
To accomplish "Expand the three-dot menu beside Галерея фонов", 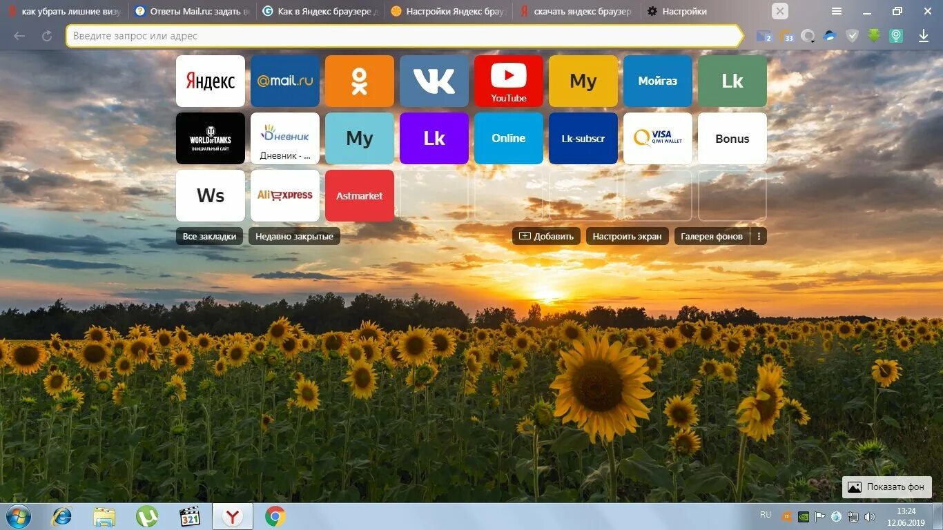I will click(759, 236).
